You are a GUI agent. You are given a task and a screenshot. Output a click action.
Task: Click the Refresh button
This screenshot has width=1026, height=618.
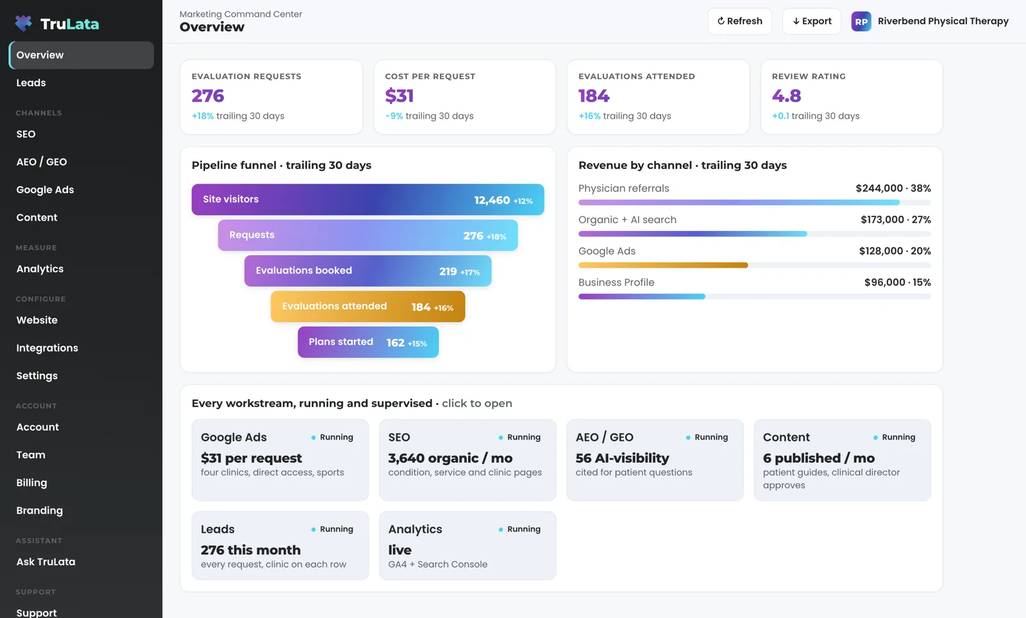coord(740,21)
